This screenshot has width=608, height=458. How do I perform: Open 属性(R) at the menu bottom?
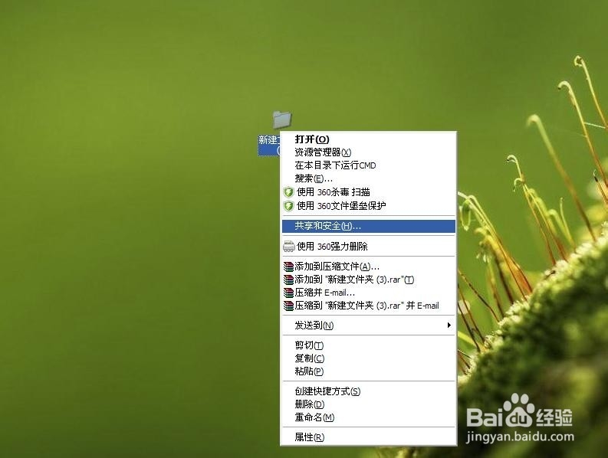(368, 437)
